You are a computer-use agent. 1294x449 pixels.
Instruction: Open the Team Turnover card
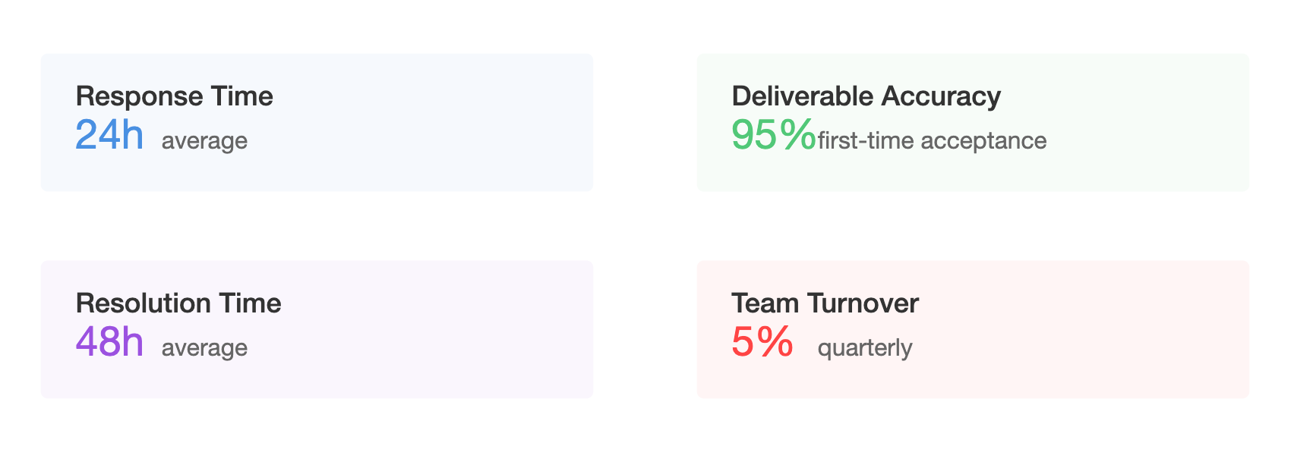[x=973, y=329]
